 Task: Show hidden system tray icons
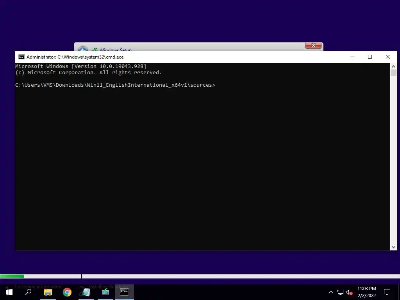tap(330, 292)
